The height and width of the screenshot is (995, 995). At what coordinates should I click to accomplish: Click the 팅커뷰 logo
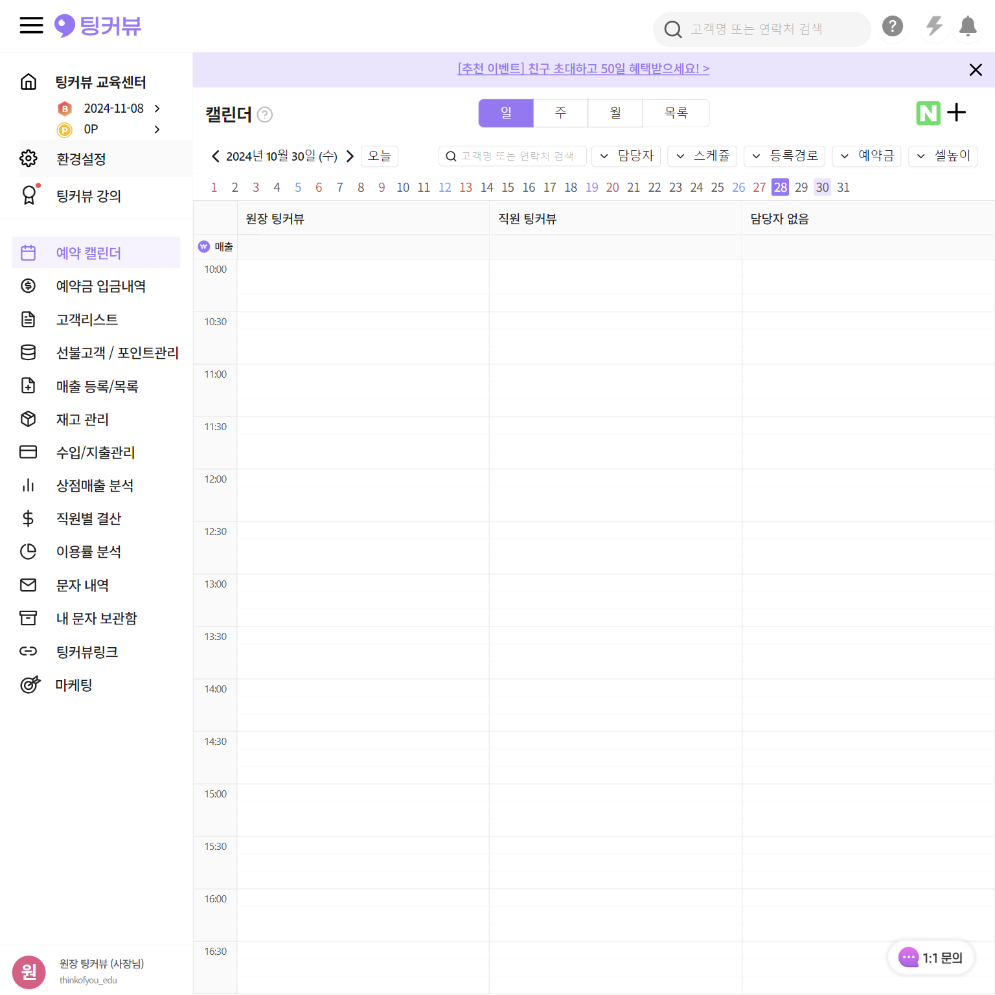tap(98, 26)
